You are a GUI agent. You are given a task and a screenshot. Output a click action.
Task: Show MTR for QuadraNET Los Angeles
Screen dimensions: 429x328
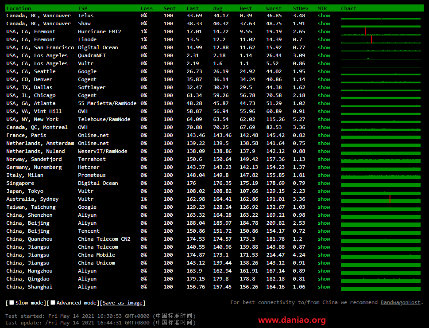pos(324,55)
